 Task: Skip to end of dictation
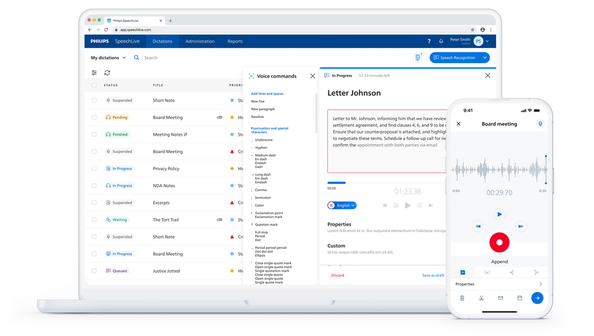(431, 205)
